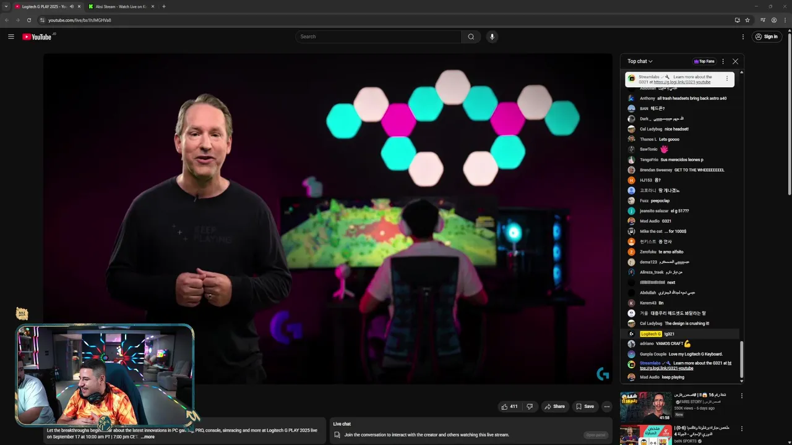
Task: Open more actions ellipsis under video
Action: coord(607,406)
